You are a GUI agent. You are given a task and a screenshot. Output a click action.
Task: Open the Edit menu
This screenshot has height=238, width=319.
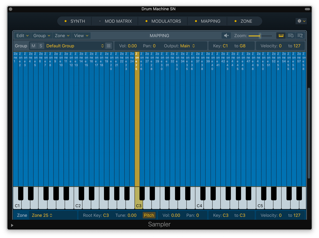pyautogui.click(x=22, y=35)
